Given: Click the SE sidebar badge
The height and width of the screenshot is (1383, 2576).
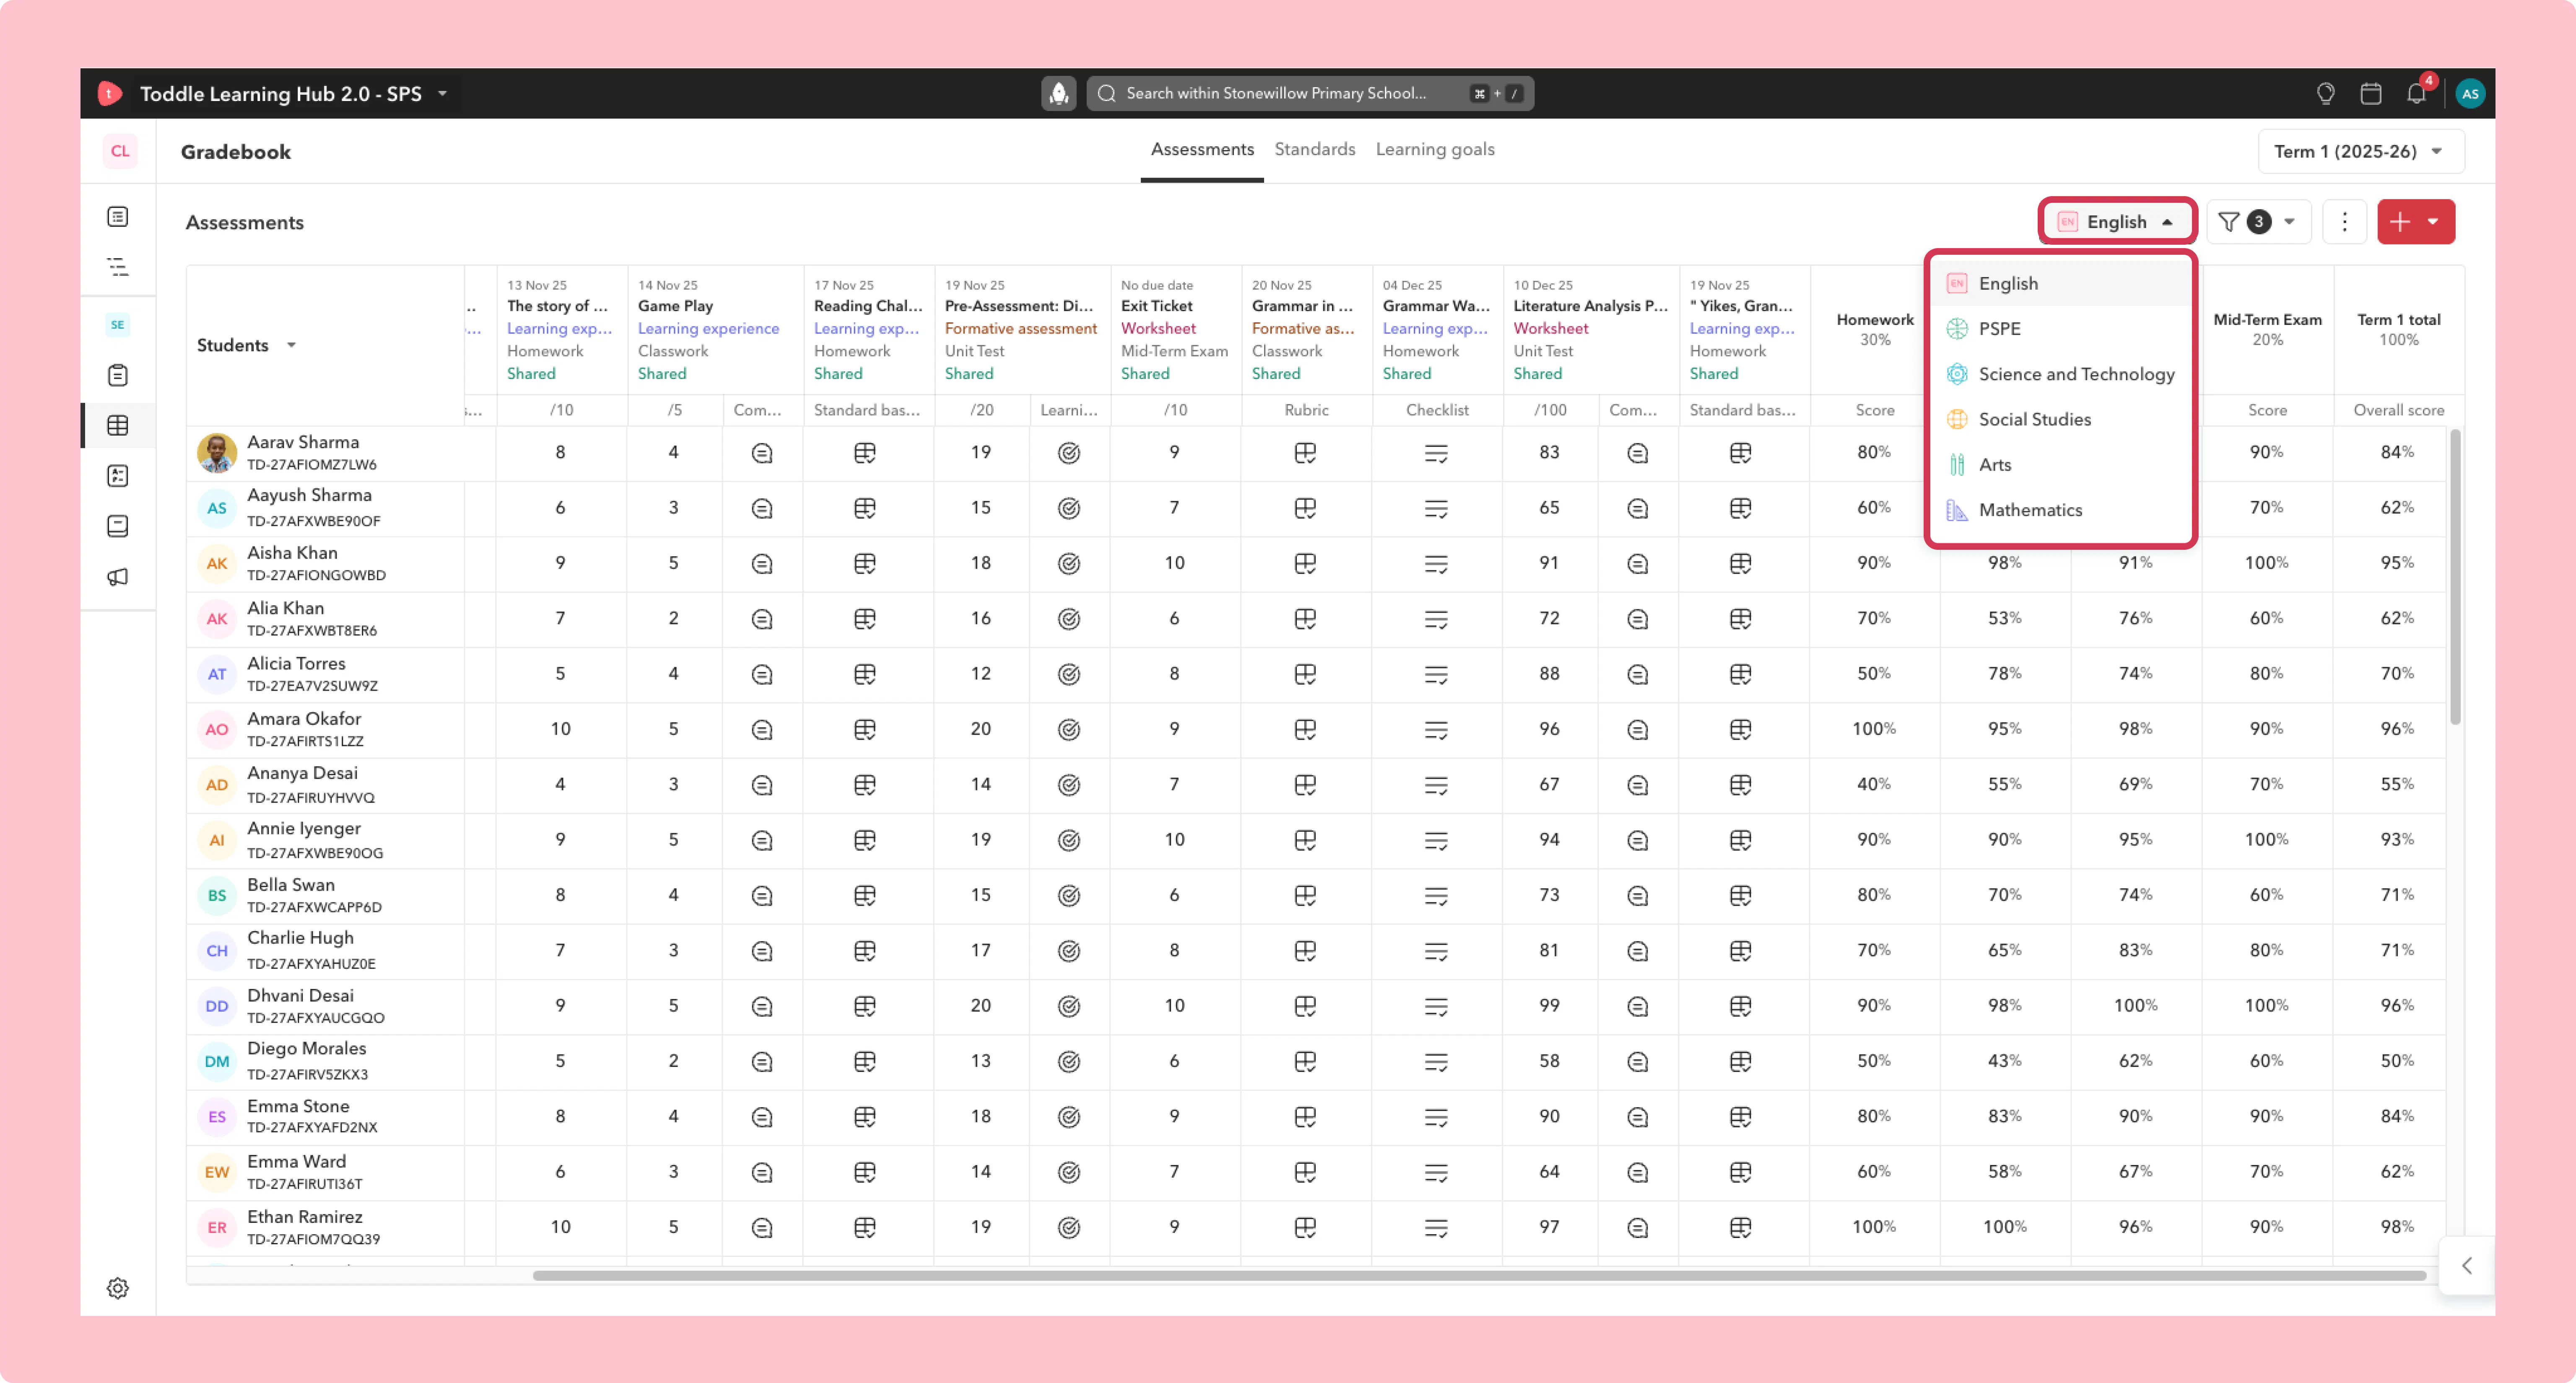Looking at the screenshot, I should [118, 325].
